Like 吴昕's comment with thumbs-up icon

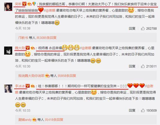click(143, 28)
